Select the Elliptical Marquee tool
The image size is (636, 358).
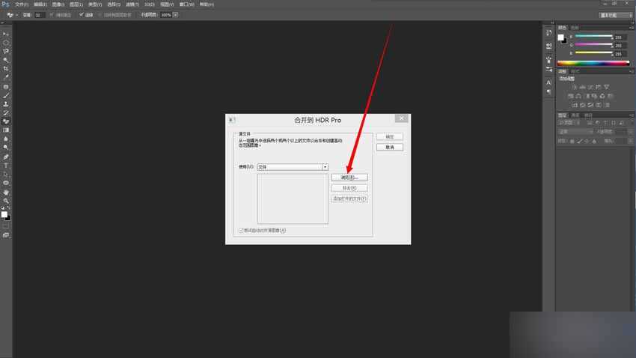6,43
